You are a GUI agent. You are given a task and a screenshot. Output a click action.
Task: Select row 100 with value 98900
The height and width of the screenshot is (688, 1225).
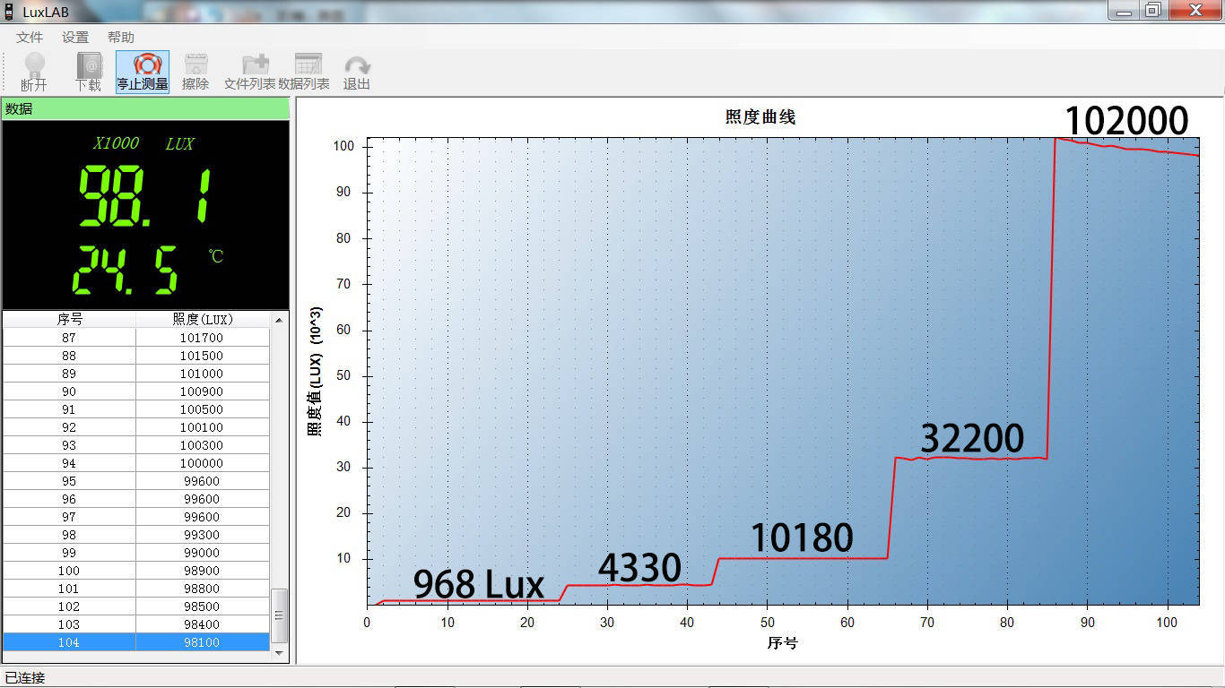(136, 571)
